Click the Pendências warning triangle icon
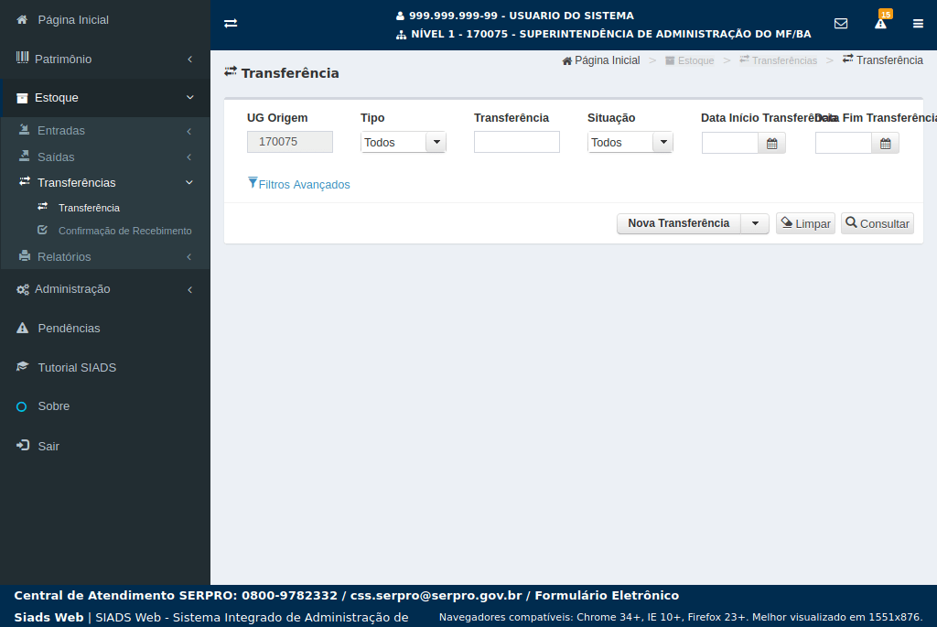Image resolution: width=937 pixels, height=627 pixels. (22, 328)
